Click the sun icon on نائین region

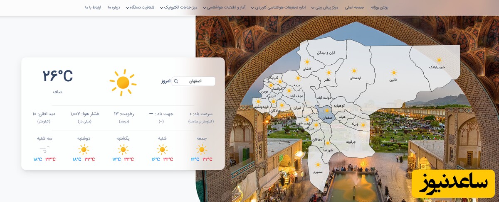point(393,72)
